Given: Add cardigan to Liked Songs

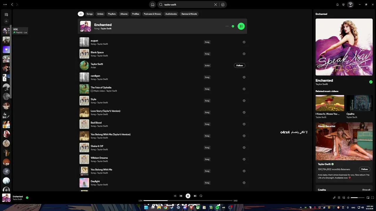Looking at the screenshot, I should (x=244, y=77).
